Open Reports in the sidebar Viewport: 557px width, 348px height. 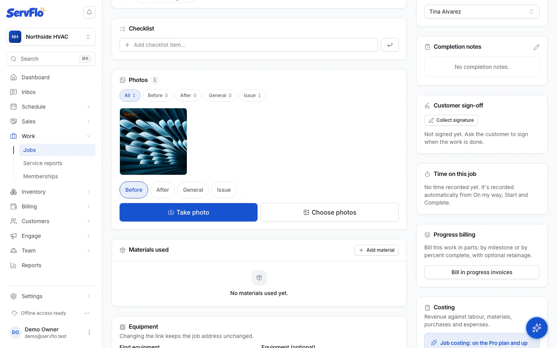51,265
